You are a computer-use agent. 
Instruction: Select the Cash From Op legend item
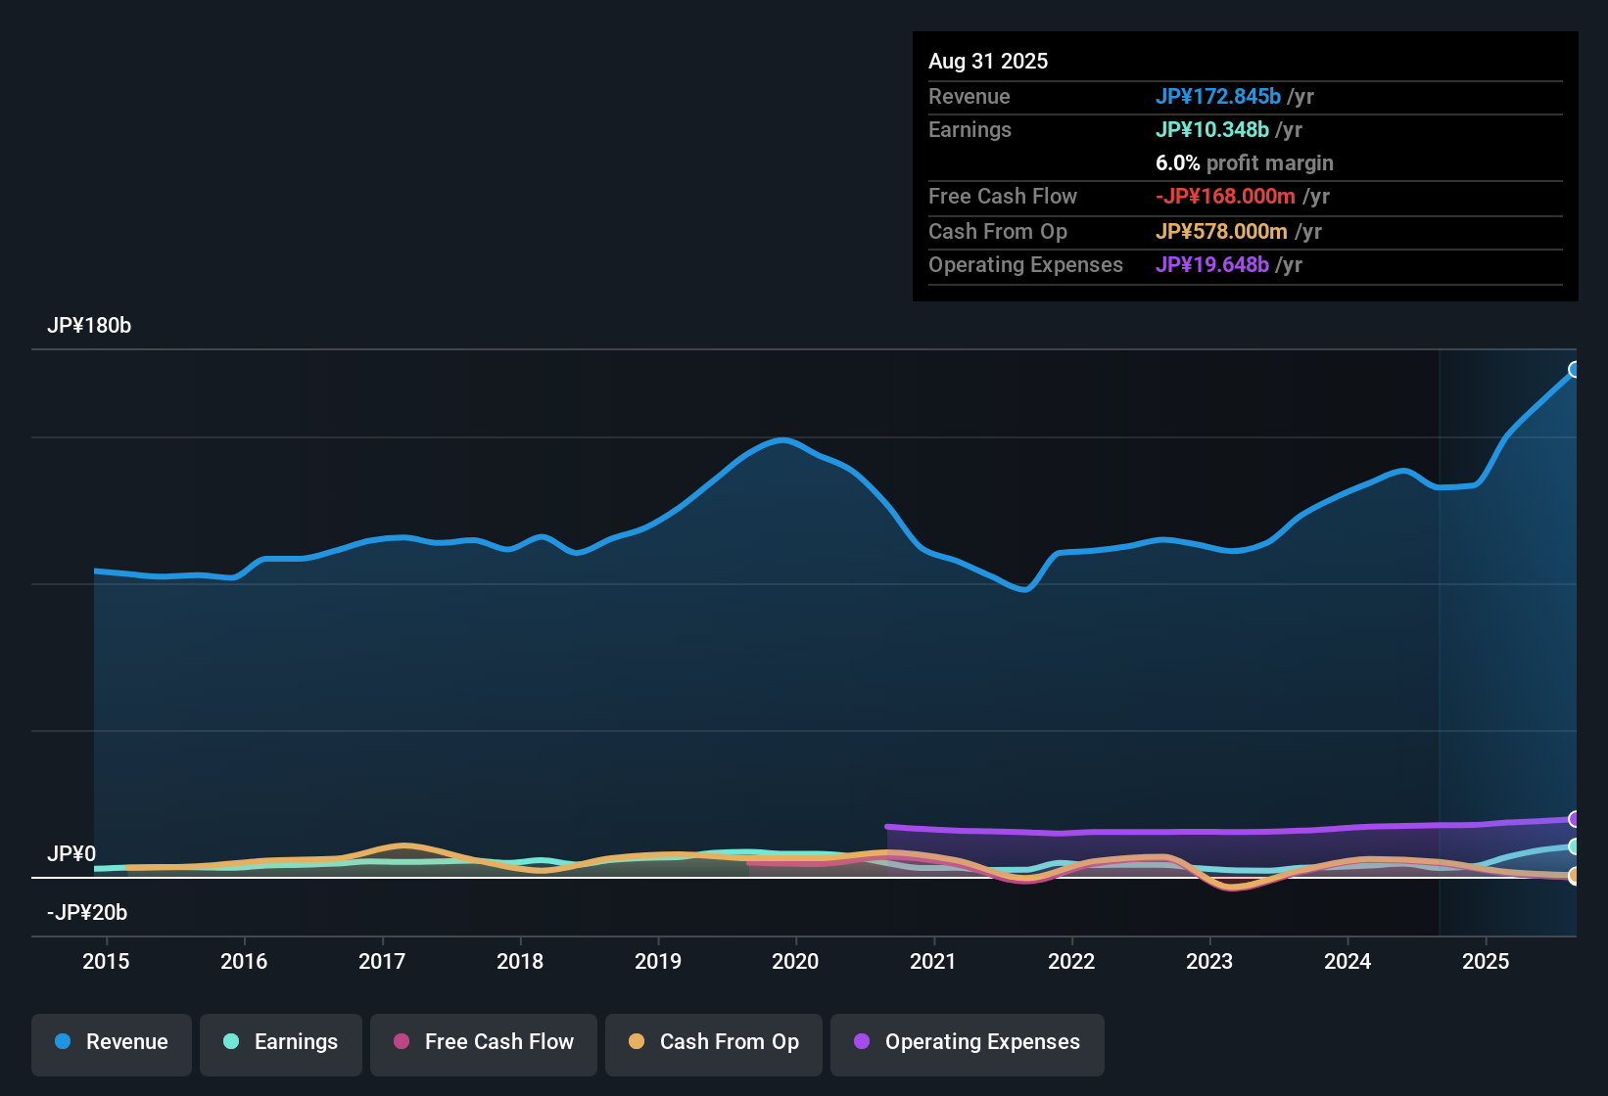coord(713,1042)
